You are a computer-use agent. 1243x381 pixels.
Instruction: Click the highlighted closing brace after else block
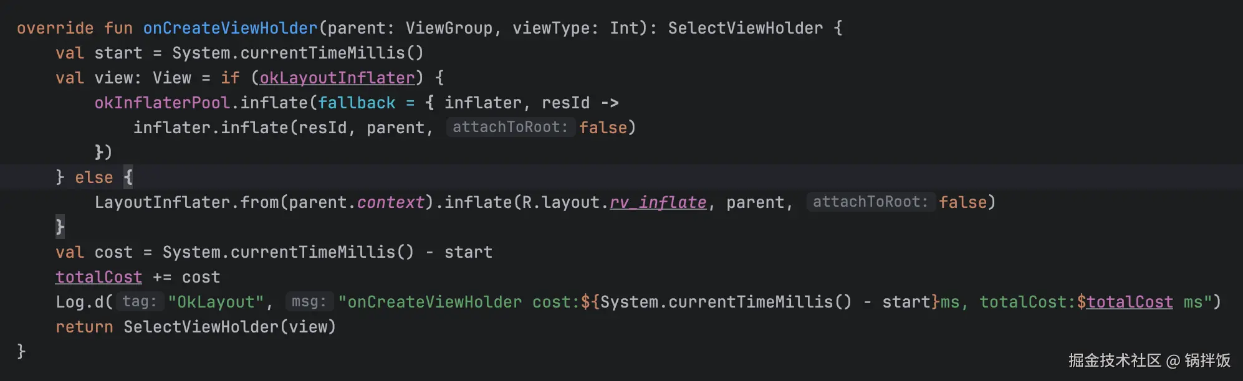[60, 227]
